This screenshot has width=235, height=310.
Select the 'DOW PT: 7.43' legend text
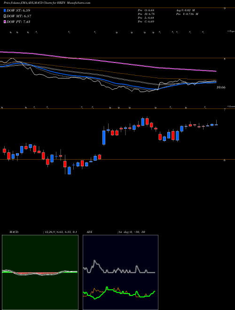pyautogui.click(x=18, y=22)
